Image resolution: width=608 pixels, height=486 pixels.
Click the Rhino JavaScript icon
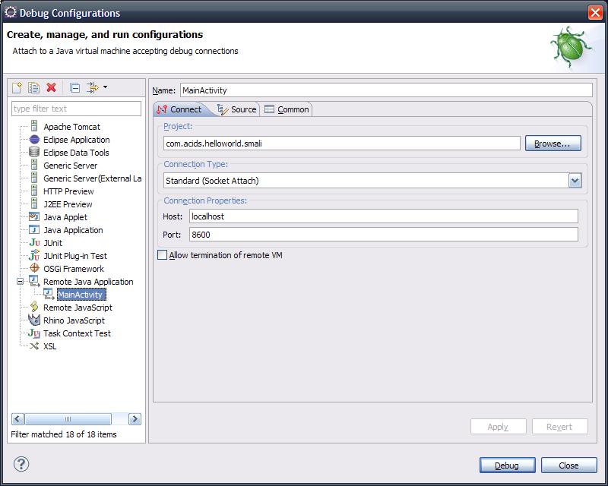point(34,320)
